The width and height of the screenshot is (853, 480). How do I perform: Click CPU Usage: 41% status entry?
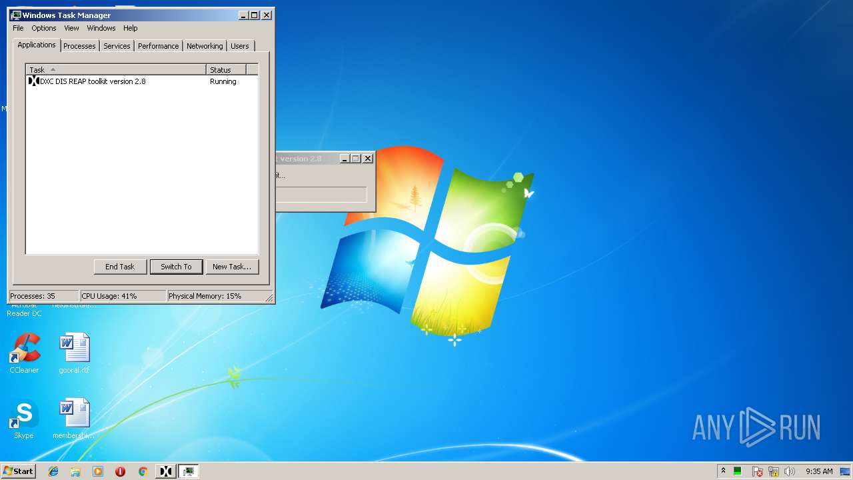pyautogui.click(x=123, y=296)
